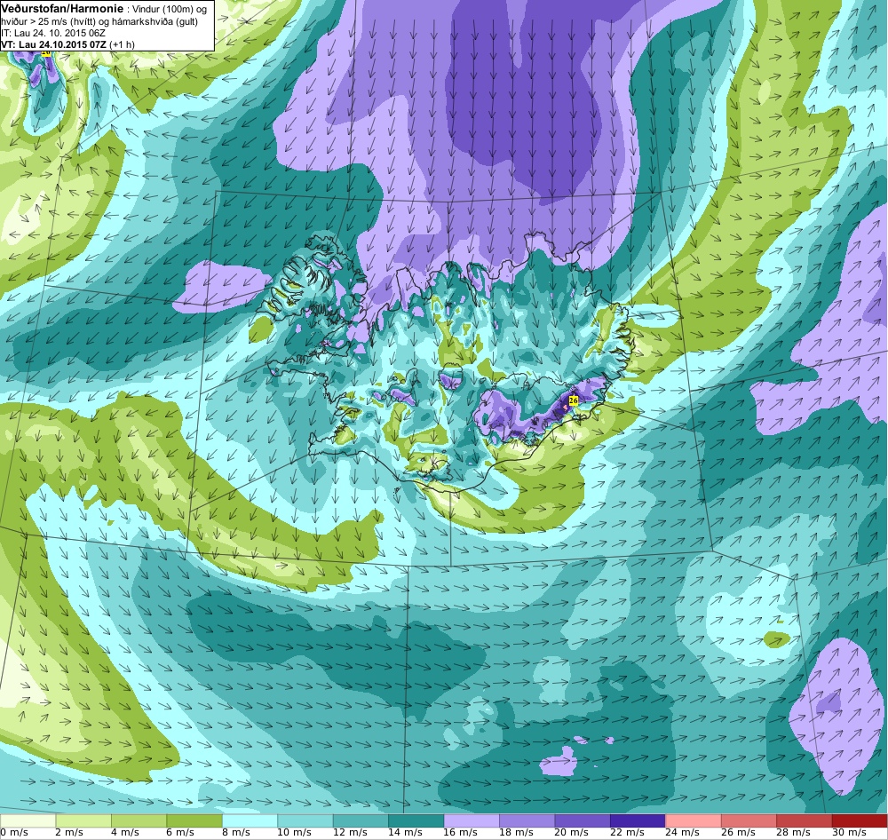Click the '(+1 h)' forecast offset text

click(x=123, y=44)
